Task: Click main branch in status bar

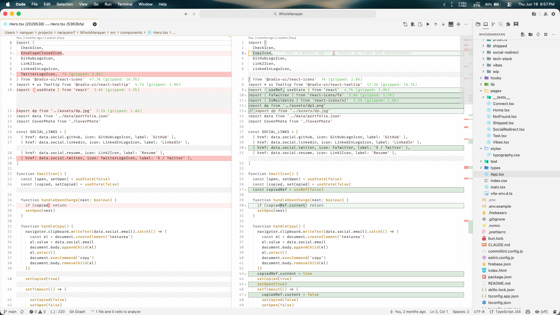Action: tap(10, 311)
